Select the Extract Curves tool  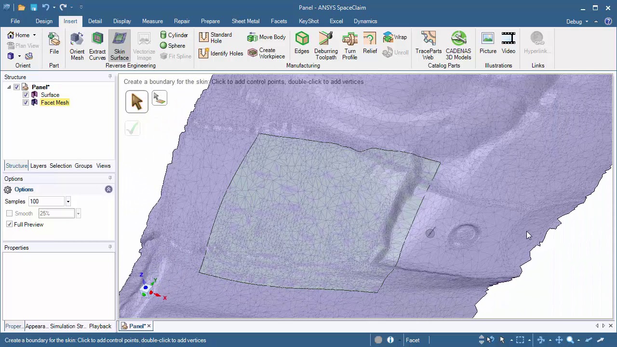point(97,46)
